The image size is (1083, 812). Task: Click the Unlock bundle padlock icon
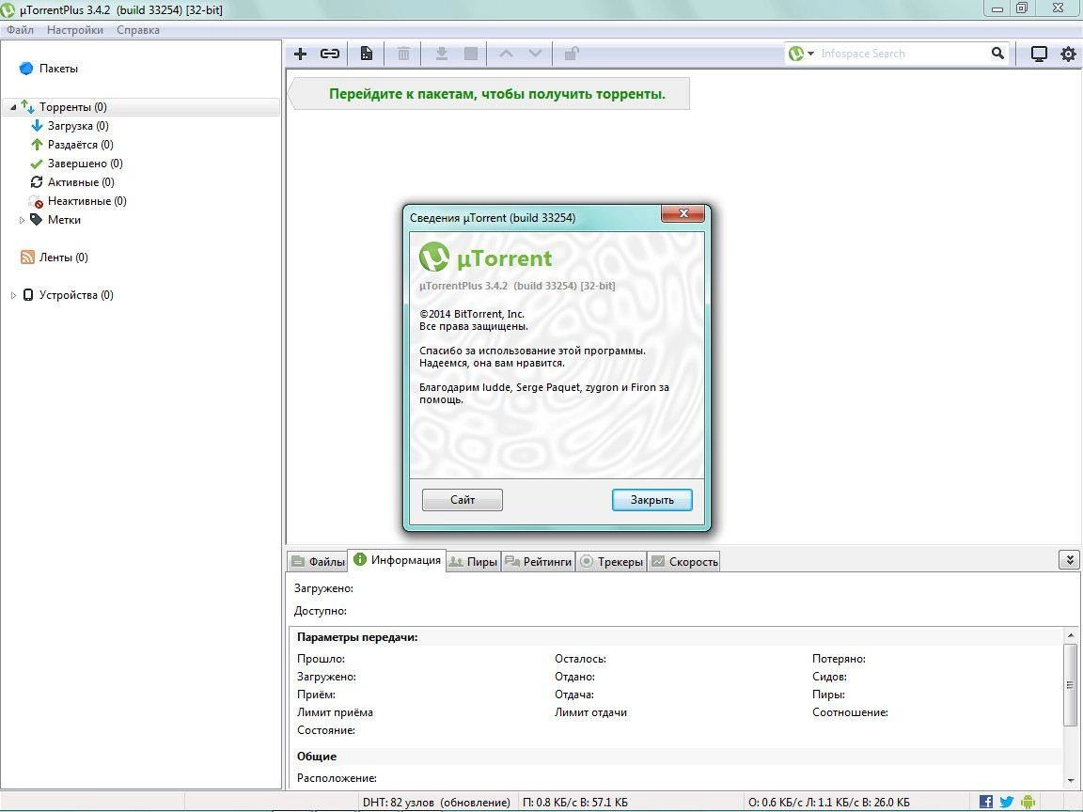pos(572,54)
